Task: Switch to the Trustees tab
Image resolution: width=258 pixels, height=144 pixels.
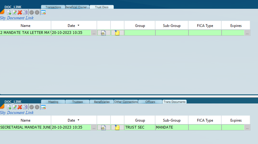Action: 78,102
